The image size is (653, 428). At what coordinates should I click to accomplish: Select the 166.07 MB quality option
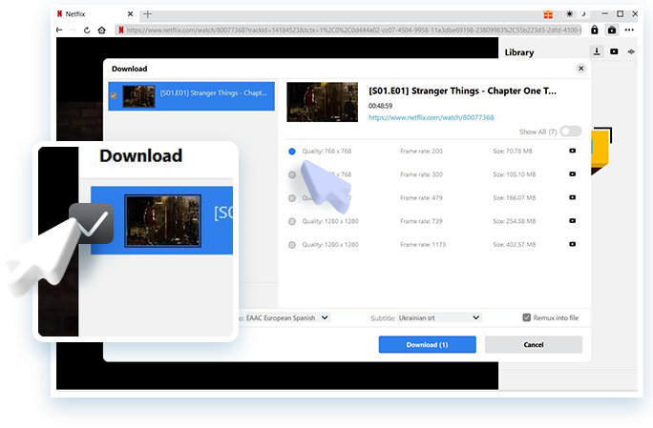point(292,198)
